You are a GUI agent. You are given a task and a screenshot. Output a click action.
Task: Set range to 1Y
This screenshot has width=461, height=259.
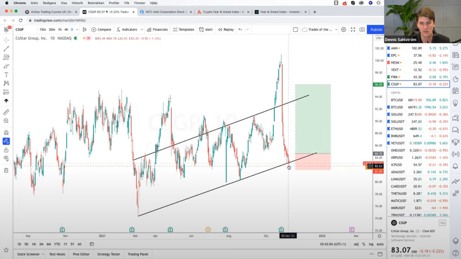tap(65, 244)
